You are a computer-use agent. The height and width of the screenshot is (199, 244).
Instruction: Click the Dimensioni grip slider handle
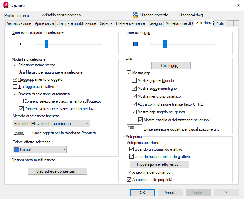(x=165, y=44)
